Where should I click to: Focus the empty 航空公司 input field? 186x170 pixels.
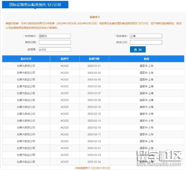tap(146, 42)
